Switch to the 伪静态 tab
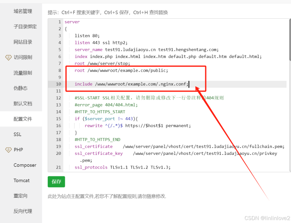This screenshot has width=291, height=223. [20, 88]
